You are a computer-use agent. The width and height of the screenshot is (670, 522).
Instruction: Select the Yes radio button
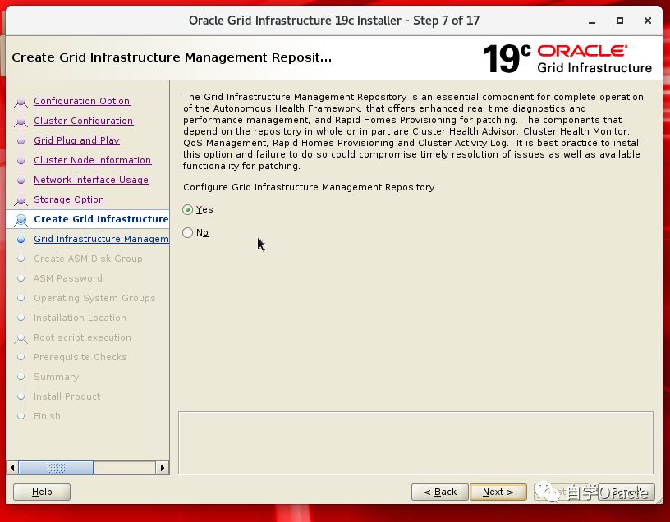[187, 210]
